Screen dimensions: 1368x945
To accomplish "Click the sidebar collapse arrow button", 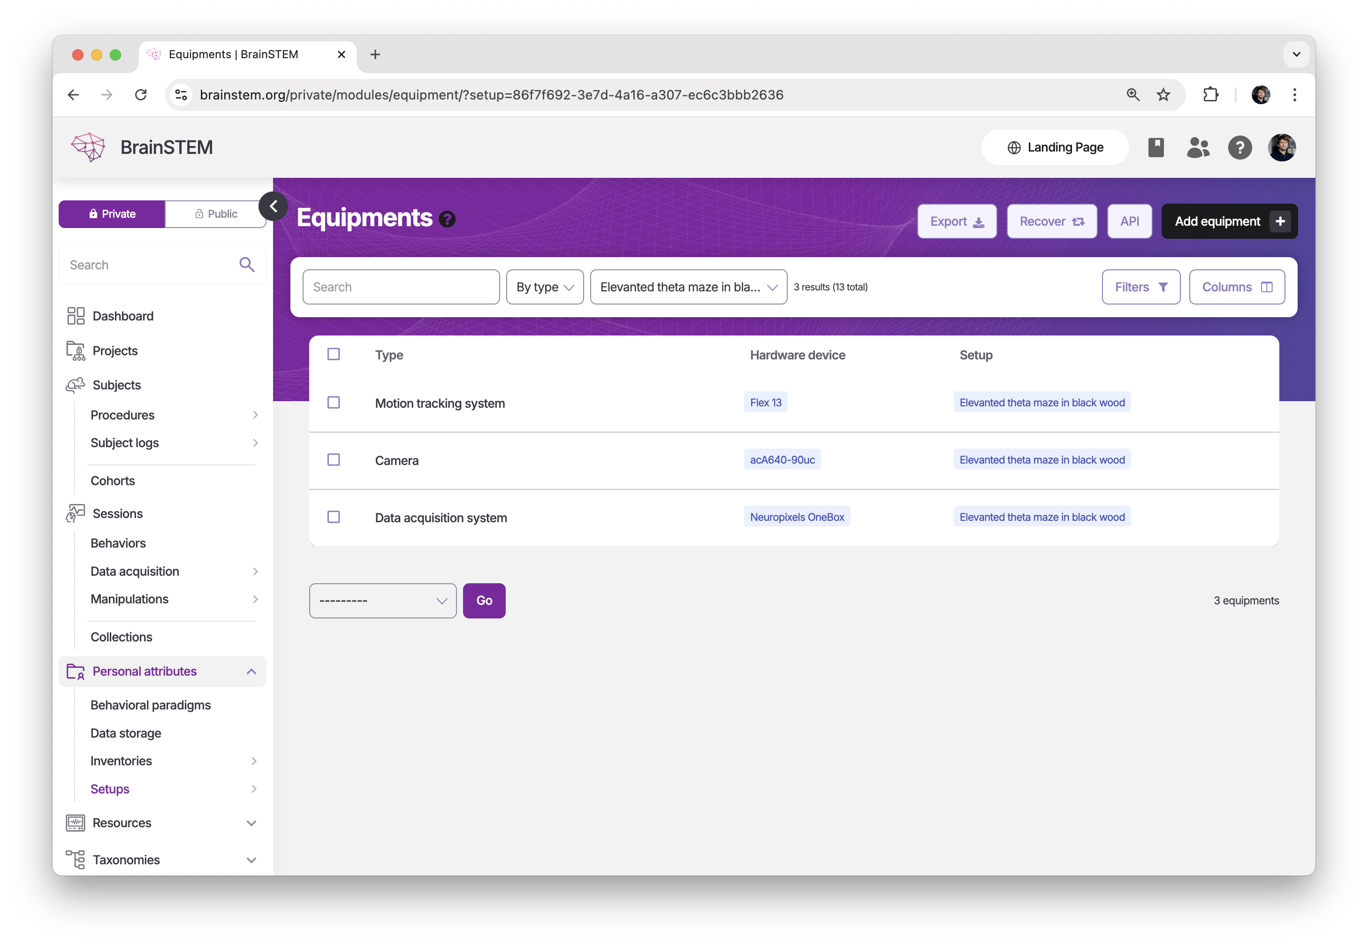I will pyautogui.click(x=273, y=206).
